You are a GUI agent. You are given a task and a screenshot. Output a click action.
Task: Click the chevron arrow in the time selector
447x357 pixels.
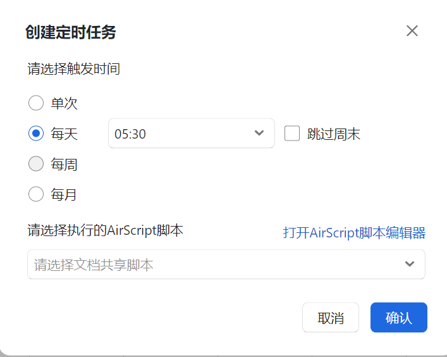tap(259, 134)
